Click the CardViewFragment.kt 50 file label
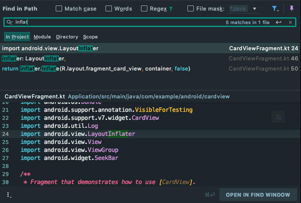This screenshot has width=301, height=203. point(263,69)
